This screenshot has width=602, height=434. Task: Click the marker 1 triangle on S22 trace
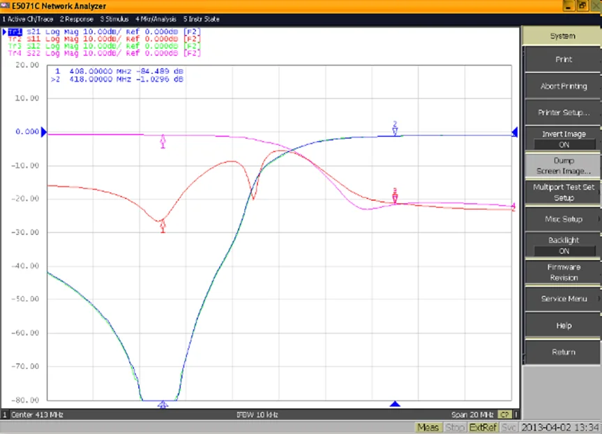click(163, 140)
